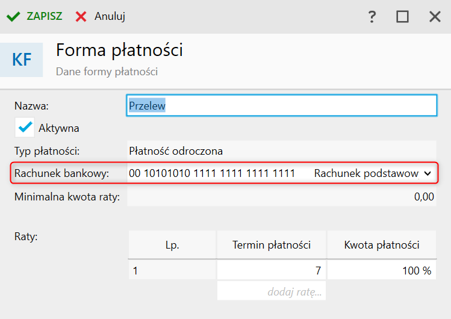Sort by the Termin płatności column header
The height and width of the screenshot is (319, 451).
point(271,245)
